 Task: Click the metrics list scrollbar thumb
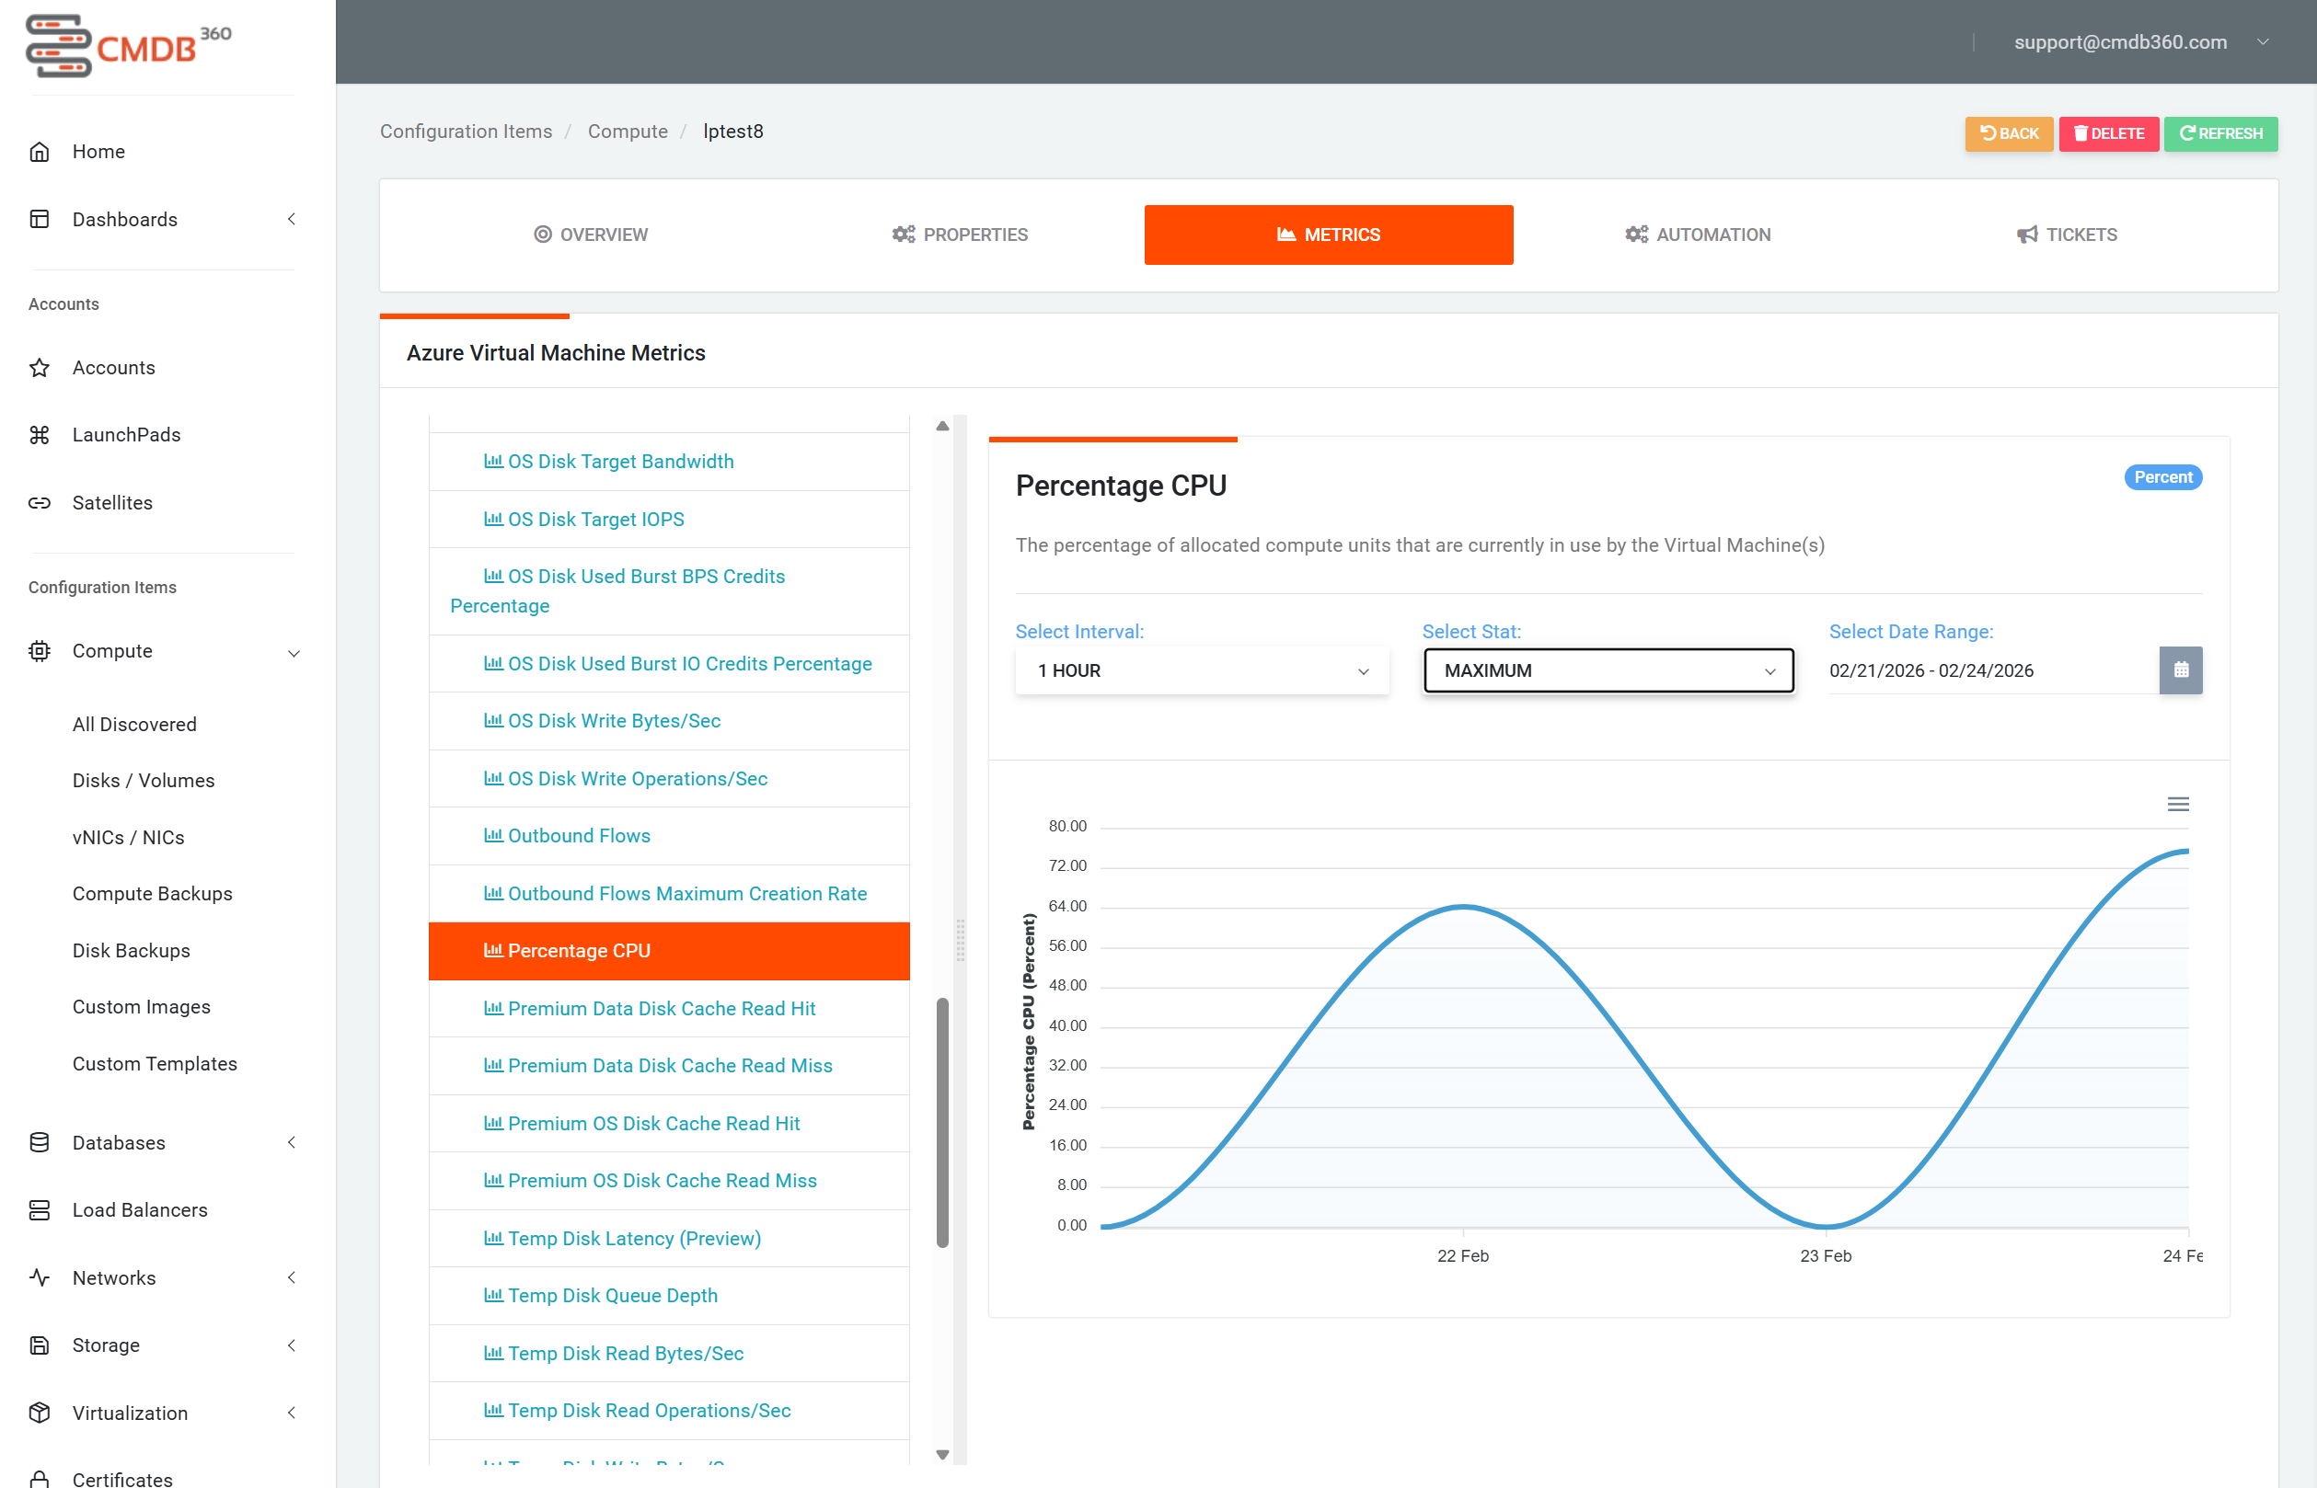942,1122
